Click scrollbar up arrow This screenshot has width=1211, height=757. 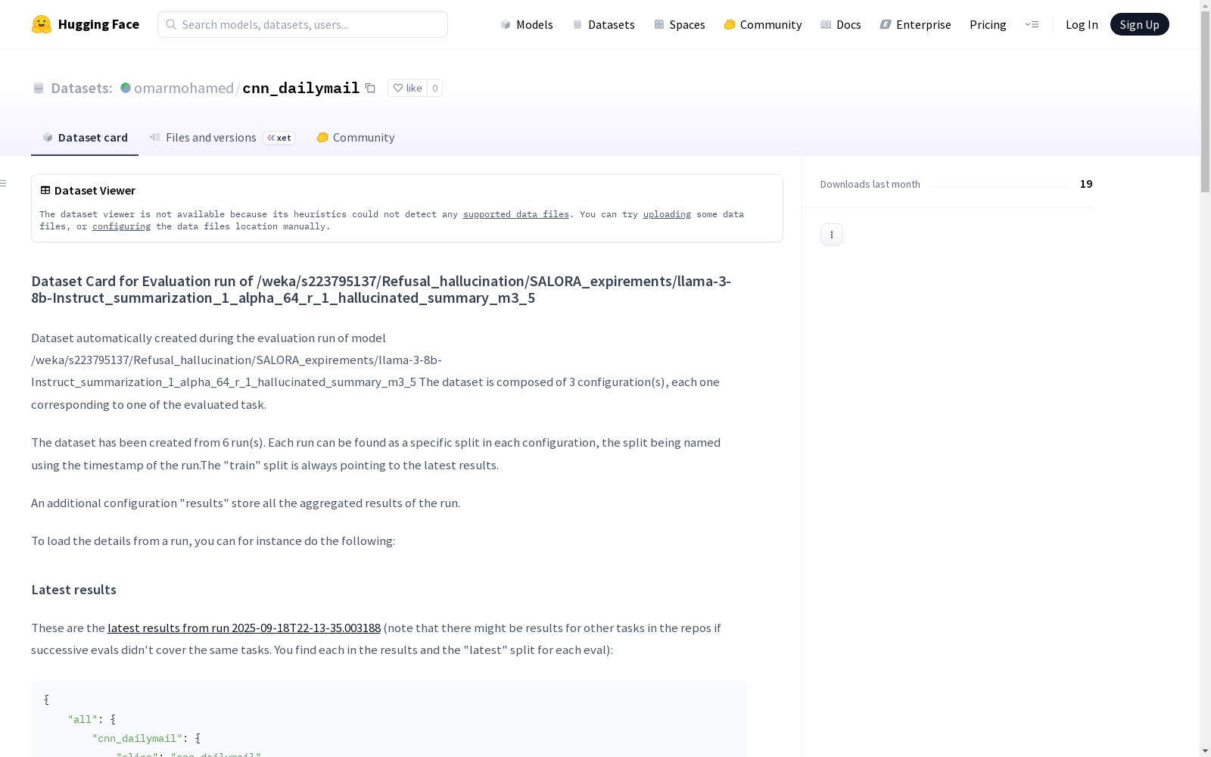click(1205, 5)
